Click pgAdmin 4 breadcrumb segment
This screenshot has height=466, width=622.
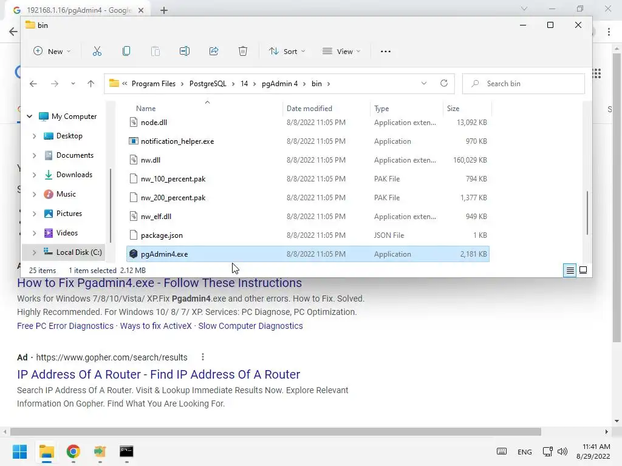coord(279,84)
